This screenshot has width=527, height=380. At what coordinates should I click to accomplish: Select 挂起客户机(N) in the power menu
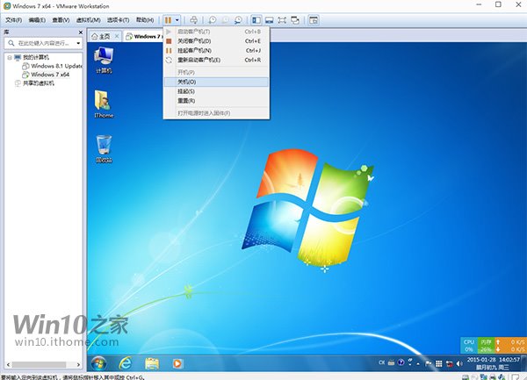click(x=216, y=50)
